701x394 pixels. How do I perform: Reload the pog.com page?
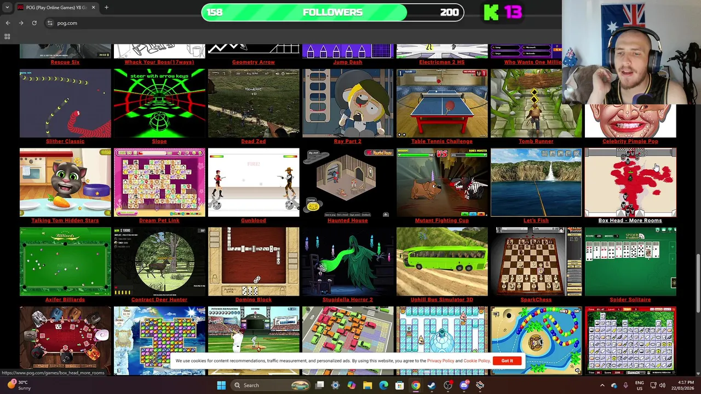[34, 23]
